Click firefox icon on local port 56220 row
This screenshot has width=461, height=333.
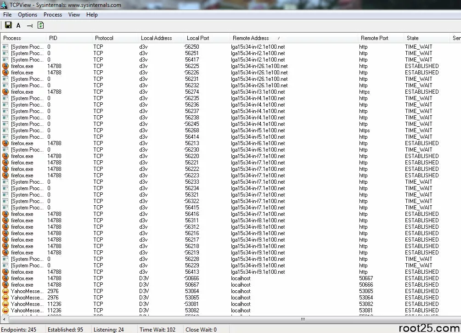(x=6, y=156)
